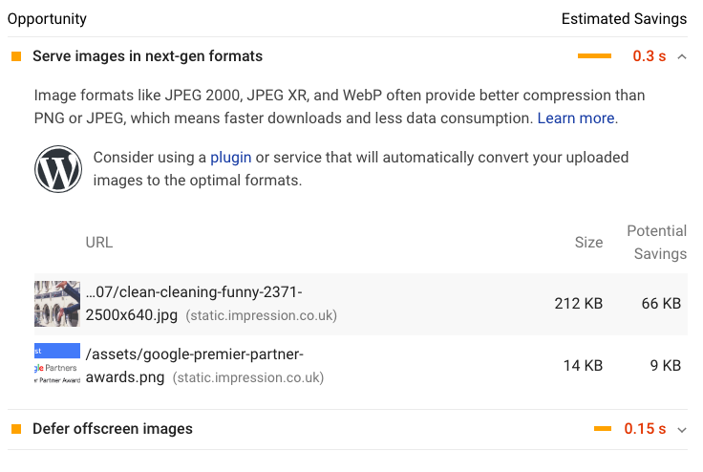Screen dimensions: 703x472
Task: Click the Opportunity column header
Action: (47, 19)
